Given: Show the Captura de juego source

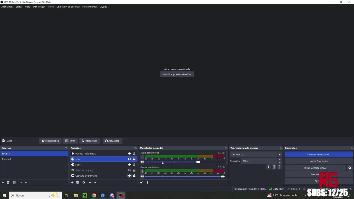Looking at the screenshot, I should tap(129, 170).
